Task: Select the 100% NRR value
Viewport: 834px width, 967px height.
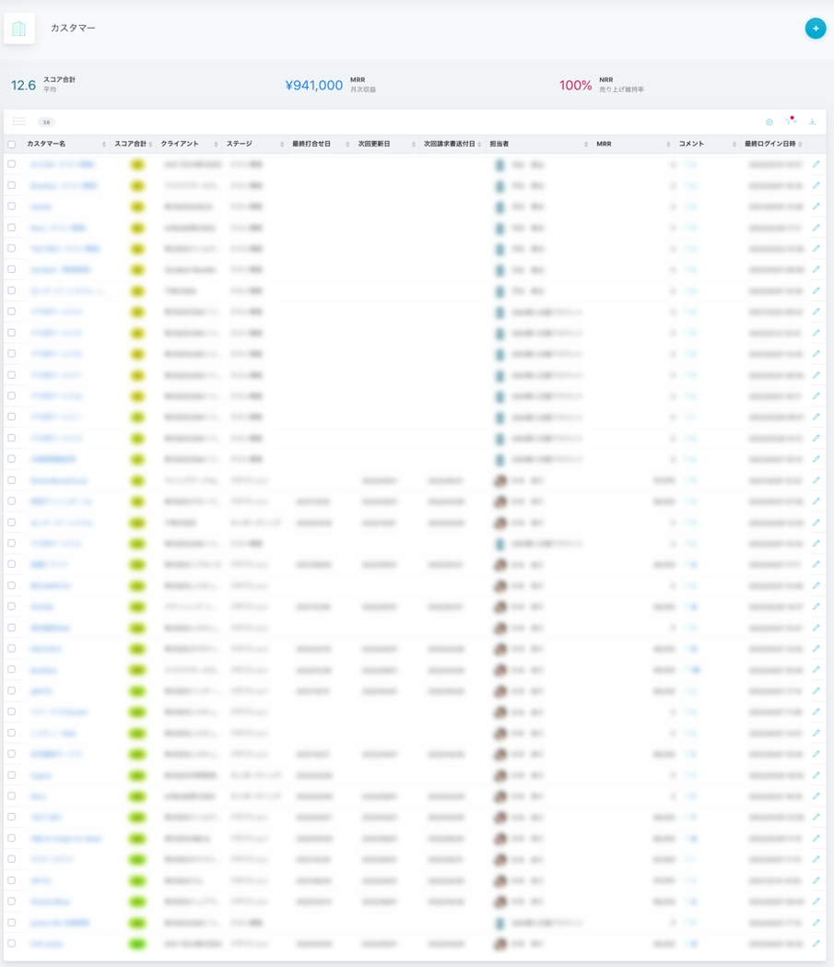Action: (575, 85)
